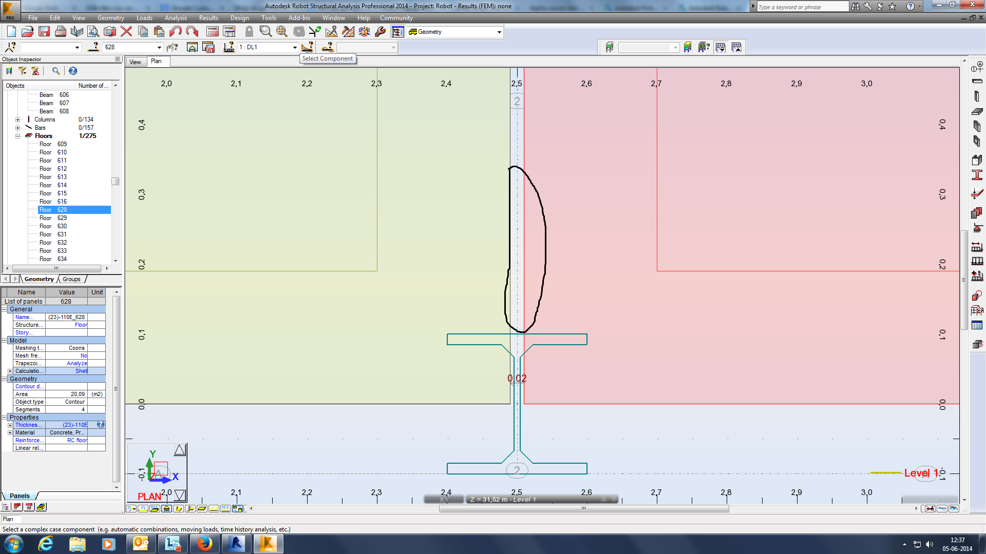
Task: Open the Analysis menu
Action: point(176,18)
